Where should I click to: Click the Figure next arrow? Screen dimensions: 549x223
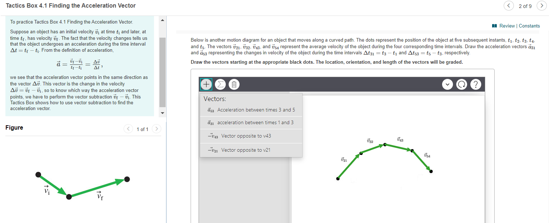tap(156, 129)
